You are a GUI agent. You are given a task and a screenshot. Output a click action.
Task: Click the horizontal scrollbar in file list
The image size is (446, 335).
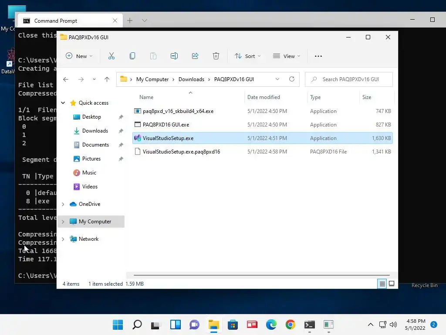coord(262,275)
